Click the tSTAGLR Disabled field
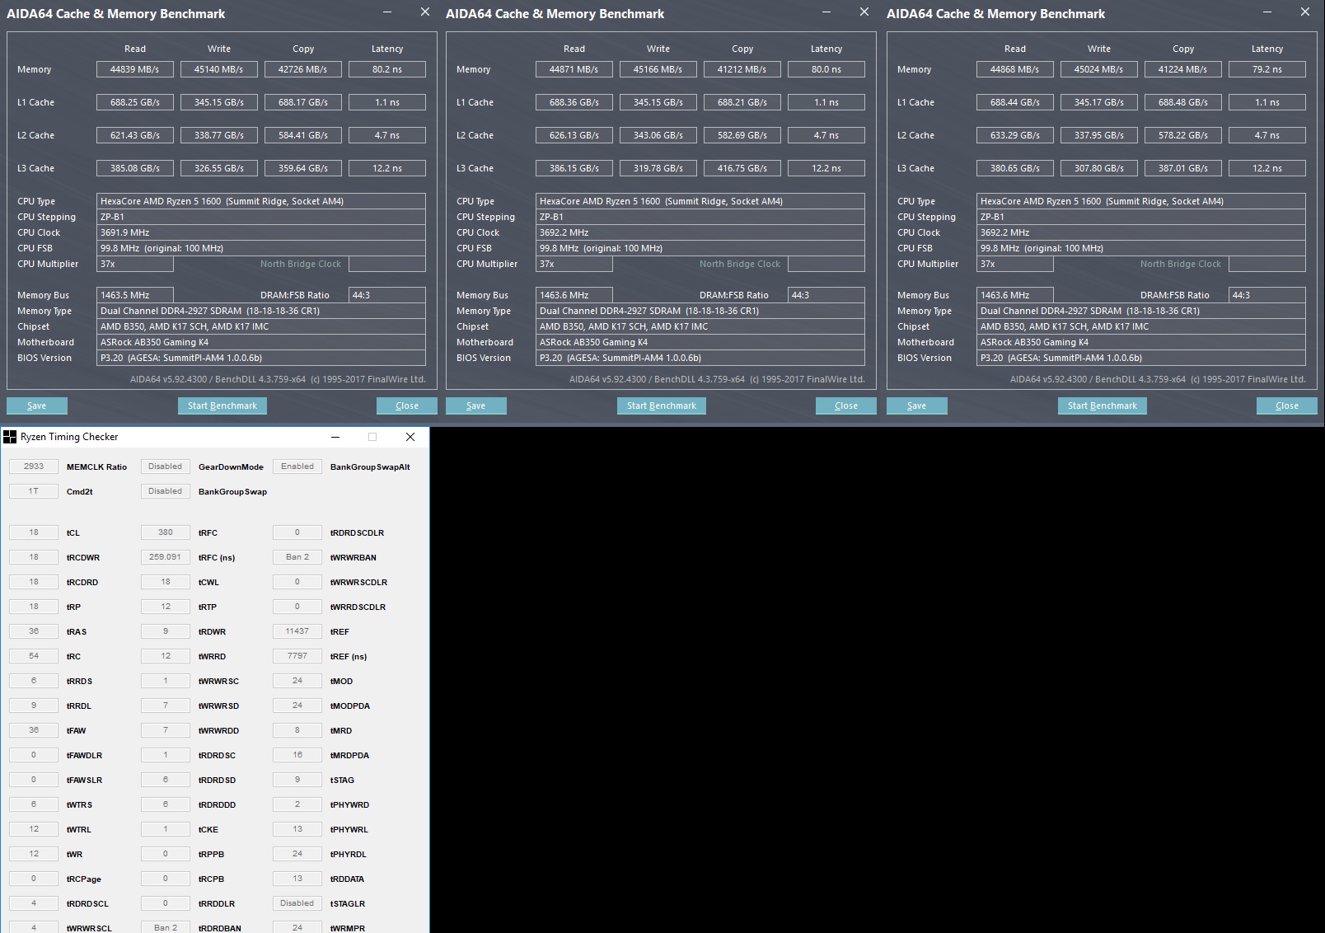 (297, 903)
